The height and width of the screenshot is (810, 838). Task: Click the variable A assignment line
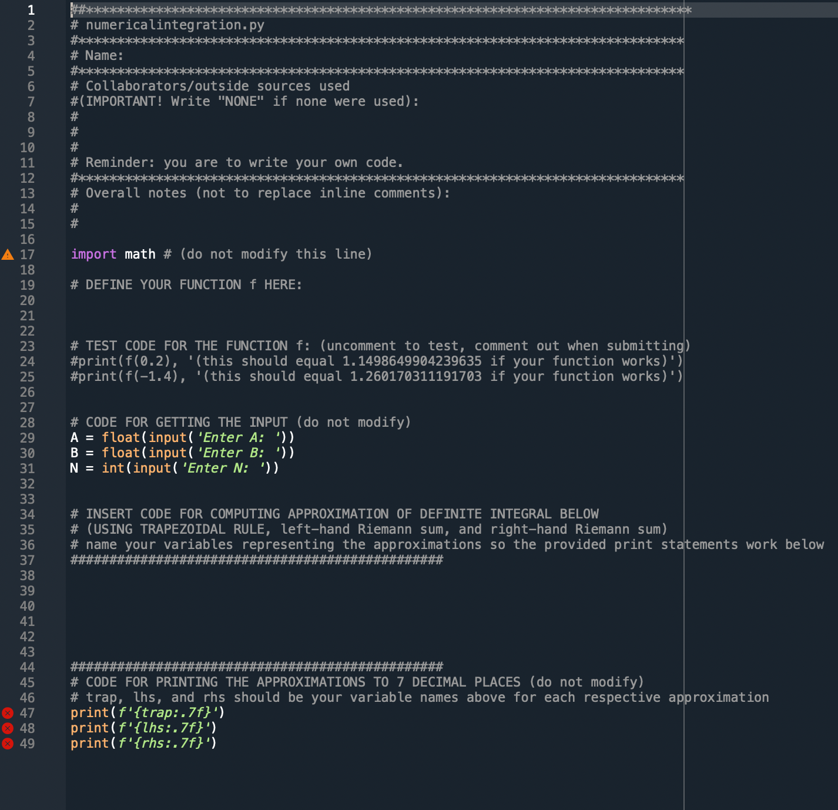click(x=182, y=437)
